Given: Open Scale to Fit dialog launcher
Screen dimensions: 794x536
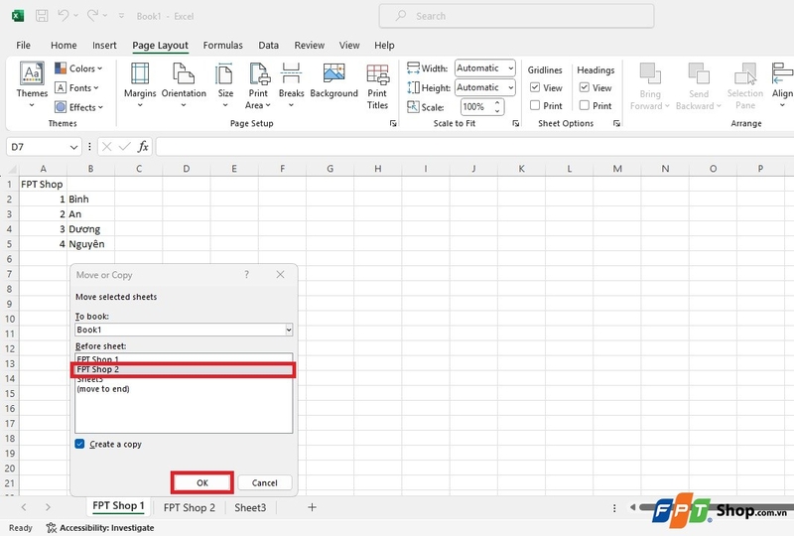Looking at the screenshot, I should click(515, 123).
